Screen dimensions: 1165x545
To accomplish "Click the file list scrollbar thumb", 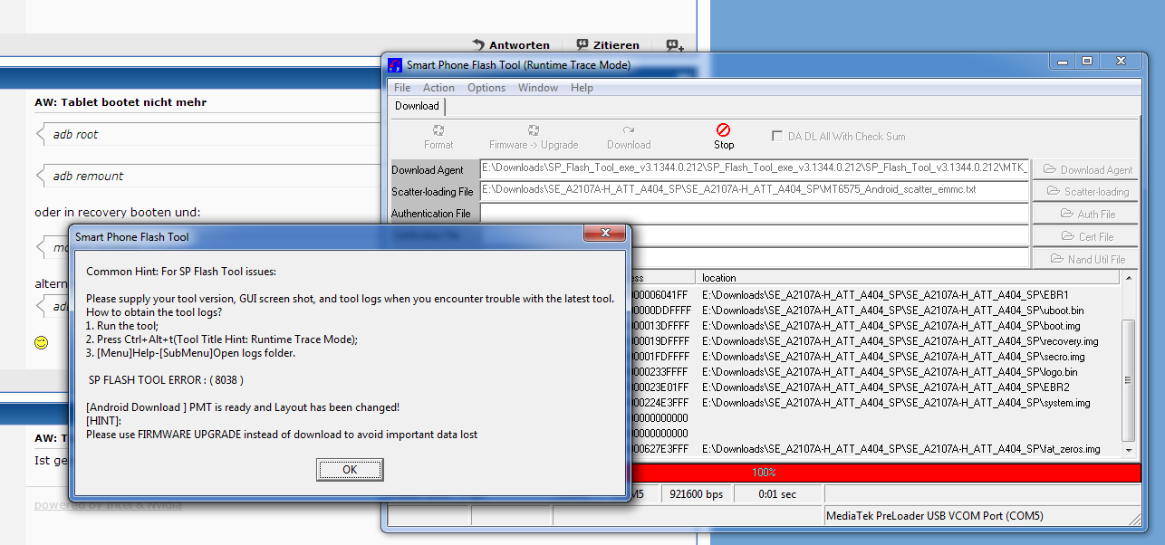I will coord(1129,380).
